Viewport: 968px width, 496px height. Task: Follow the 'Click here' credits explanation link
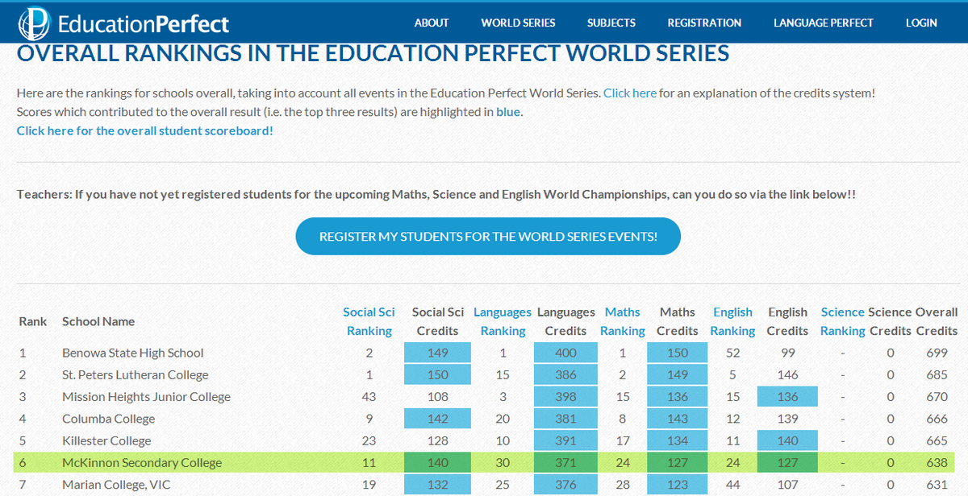630,93
